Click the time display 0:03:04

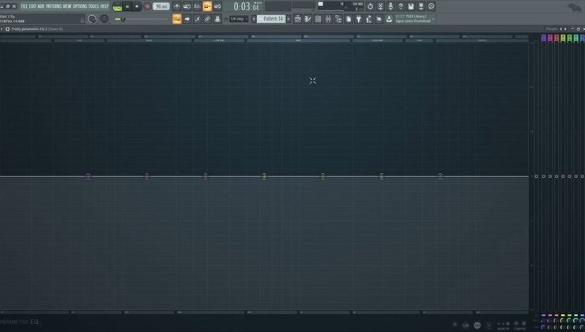point(246,6)
